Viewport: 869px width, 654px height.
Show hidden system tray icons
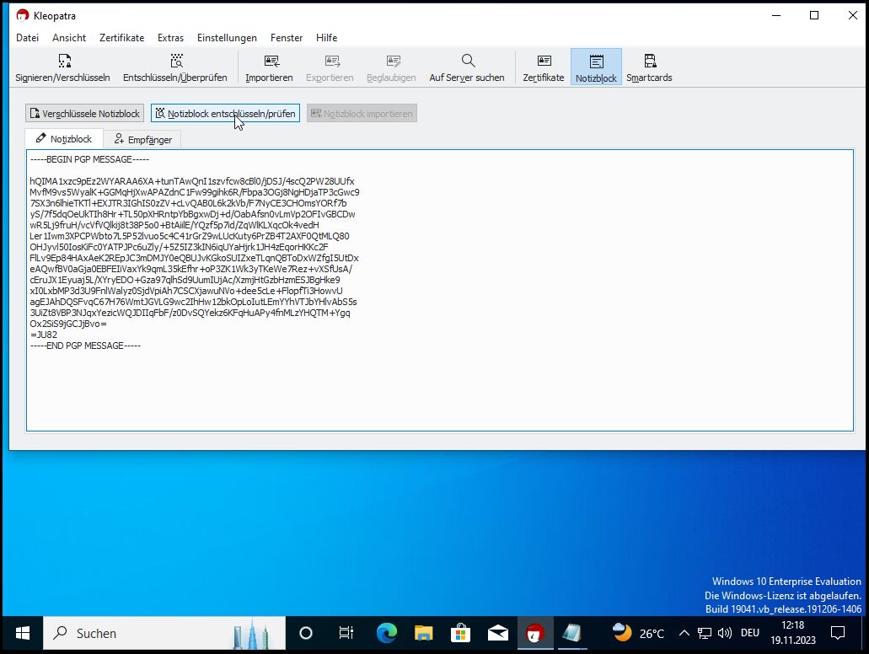click(684, 633)
